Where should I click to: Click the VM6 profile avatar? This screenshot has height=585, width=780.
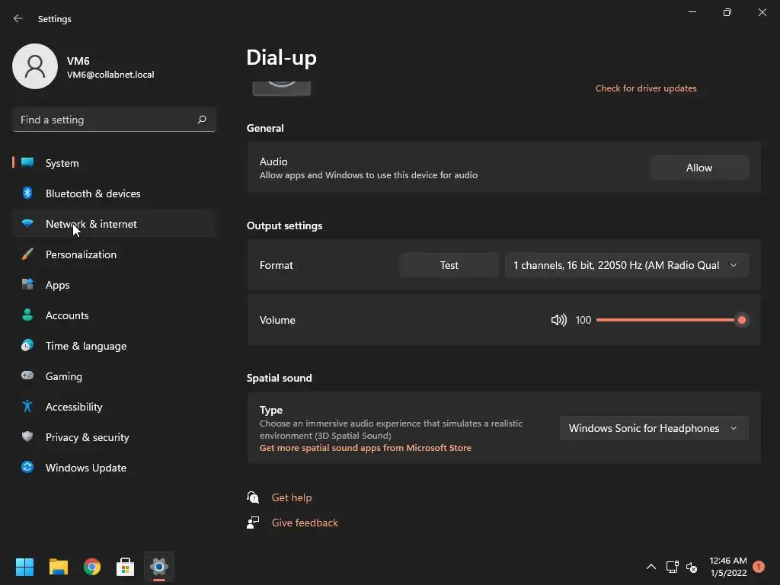(35, 66)
